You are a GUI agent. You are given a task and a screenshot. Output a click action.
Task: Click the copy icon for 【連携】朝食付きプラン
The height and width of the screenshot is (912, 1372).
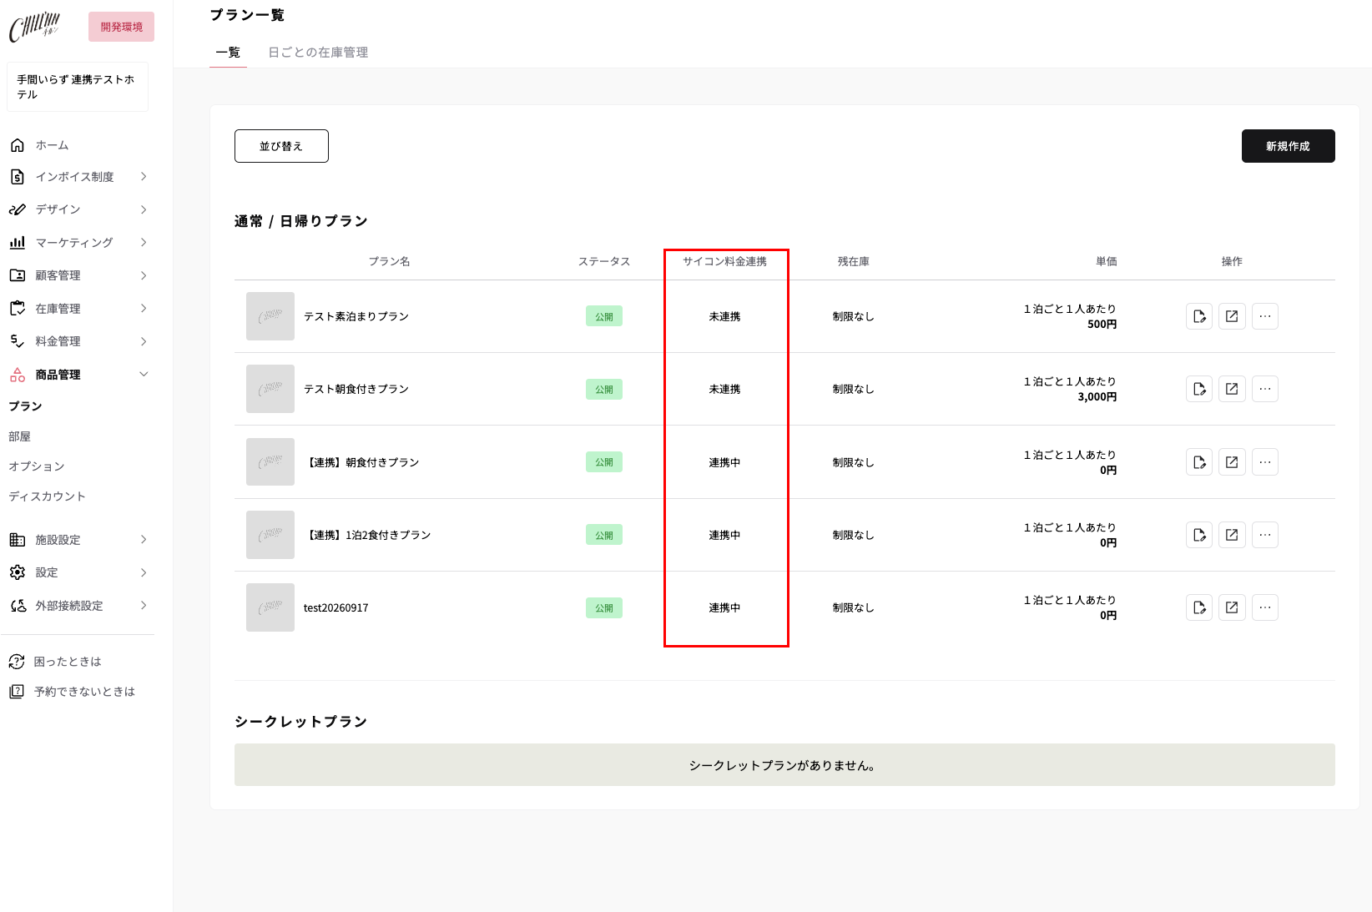tap(1199, 462)
